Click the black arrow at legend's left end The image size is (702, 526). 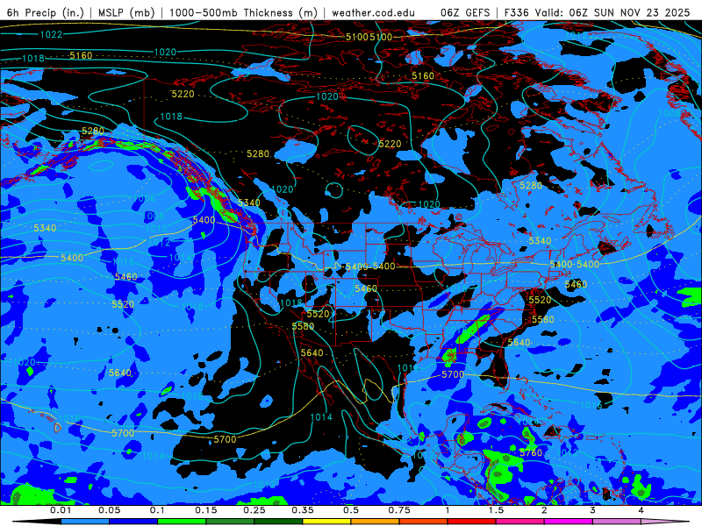pos(37,522)
